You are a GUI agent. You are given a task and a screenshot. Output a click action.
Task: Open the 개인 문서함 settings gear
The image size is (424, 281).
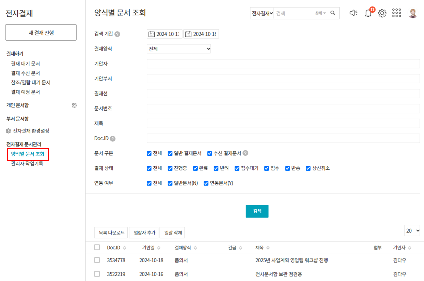[x=74, y=106]
